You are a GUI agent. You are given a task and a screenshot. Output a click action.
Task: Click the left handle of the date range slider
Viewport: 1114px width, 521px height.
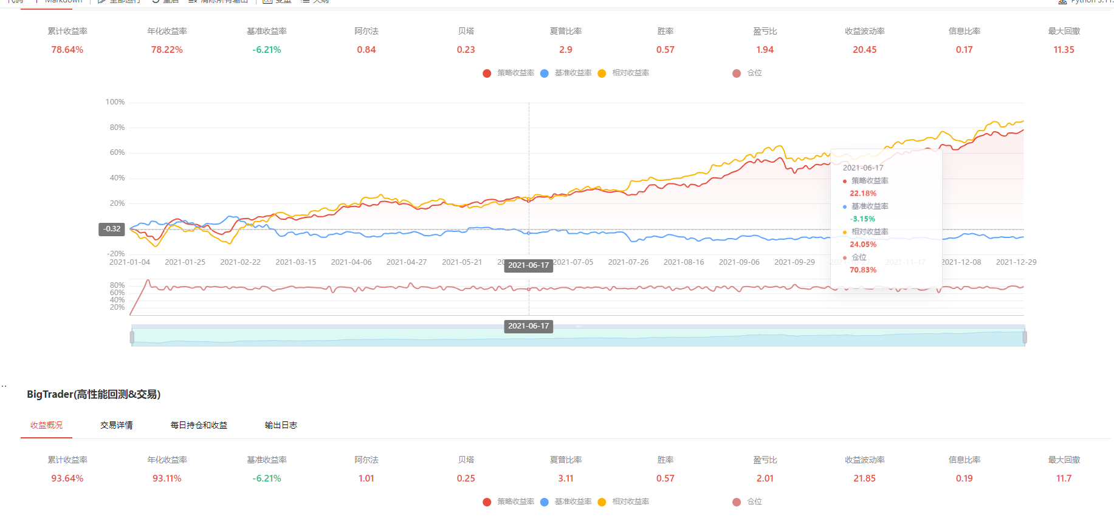[x=132, y=337]
